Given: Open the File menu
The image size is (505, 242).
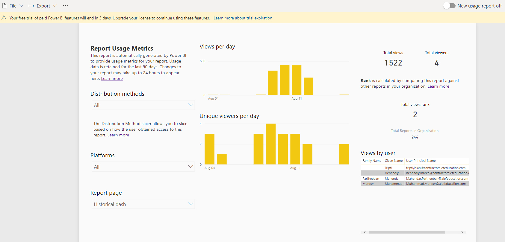Looking at the screenshot, I should pos(13,6).
